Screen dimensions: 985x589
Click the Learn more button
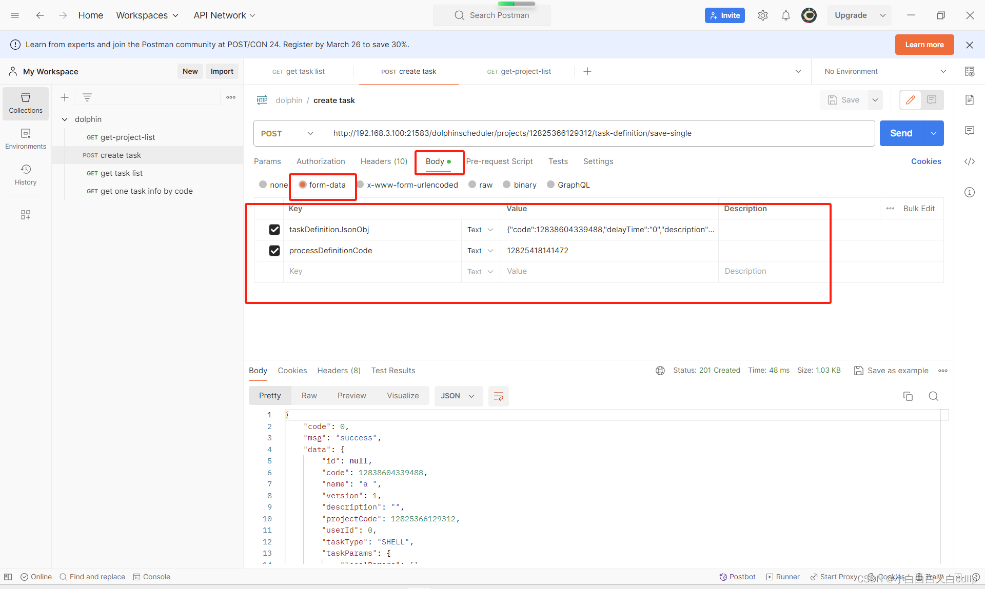tap(924, 45)
